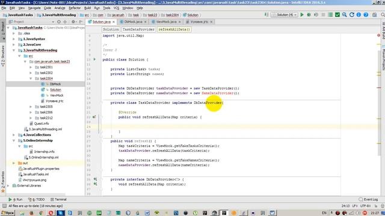Screen dimensions: 385x216
Task: Click the taskbar clock showing 21:27
Action: tap(375, 213)
